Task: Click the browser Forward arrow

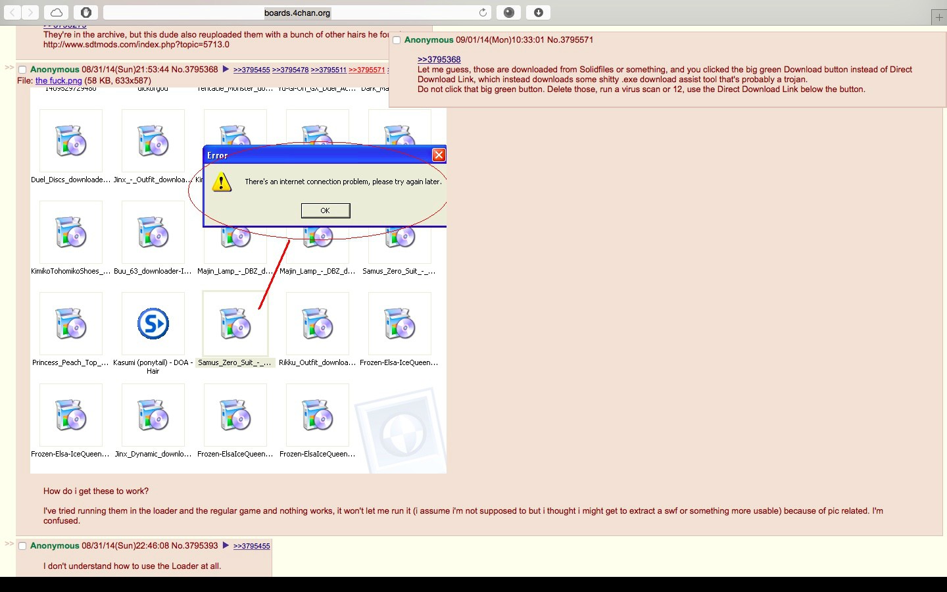Action: click(x=30, y=12)
